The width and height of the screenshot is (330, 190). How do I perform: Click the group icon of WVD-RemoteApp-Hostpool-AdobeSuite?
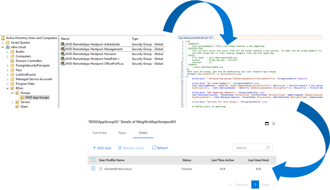pos(63,44)
